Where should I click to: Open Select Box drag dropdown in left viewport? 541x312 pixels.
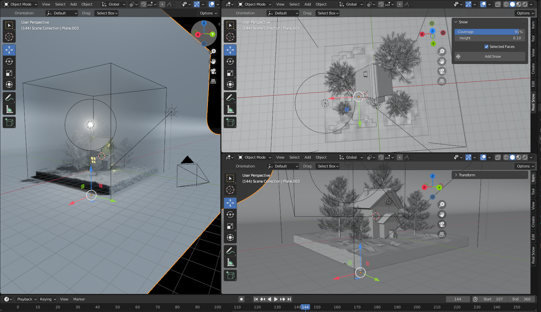[107, 13]
